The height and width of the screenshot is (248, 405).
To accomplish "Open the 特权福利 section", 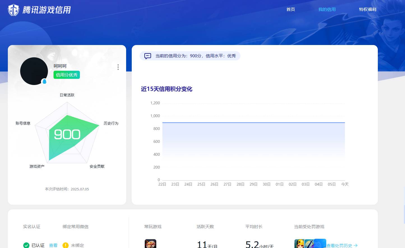I will click(x=368, y=9).
